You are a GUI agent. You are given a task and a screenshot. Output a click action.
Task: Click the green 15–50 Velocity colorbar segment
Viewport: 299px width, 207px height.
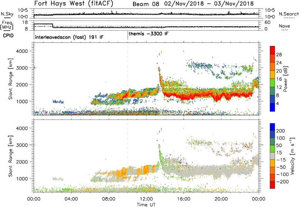(x=272, y=149)
